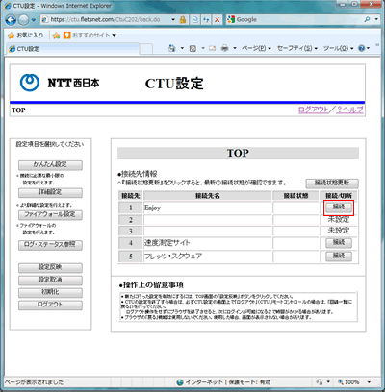Screen dimensions: 385x392
Task: Click the add to favorites bar star icon
Action: pyautogui.click(x=57, y=36)
